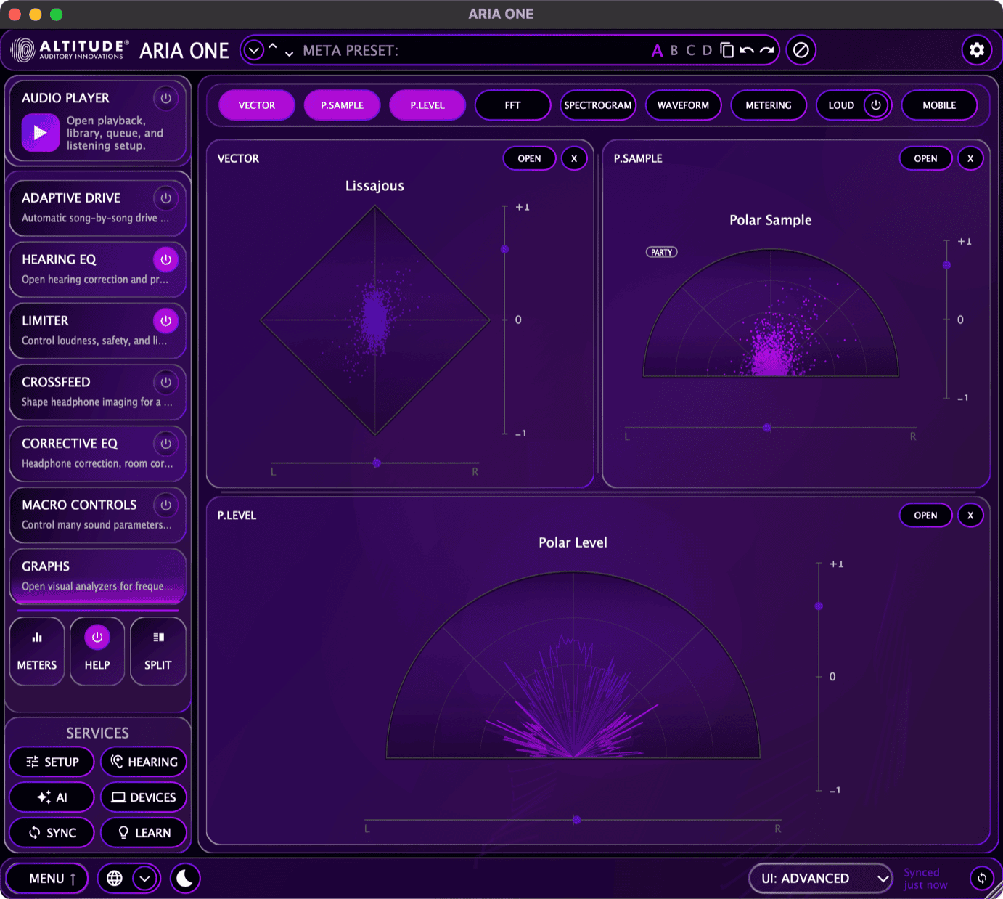Enable the Crossfeed module
This screenshot has width=1003, height=899.
(x=166, y=382)
